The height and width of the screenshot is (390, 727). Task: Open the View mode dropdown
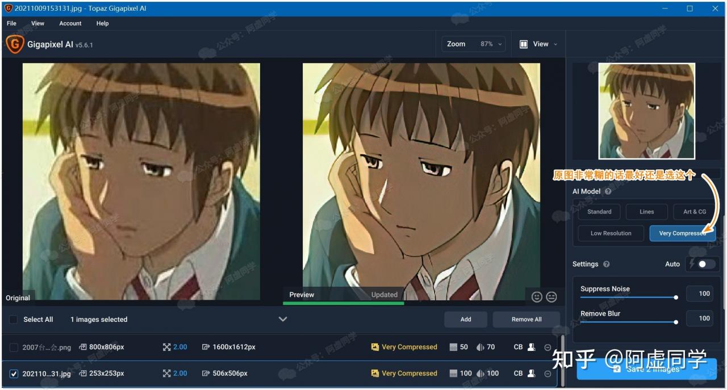(538, 44)
